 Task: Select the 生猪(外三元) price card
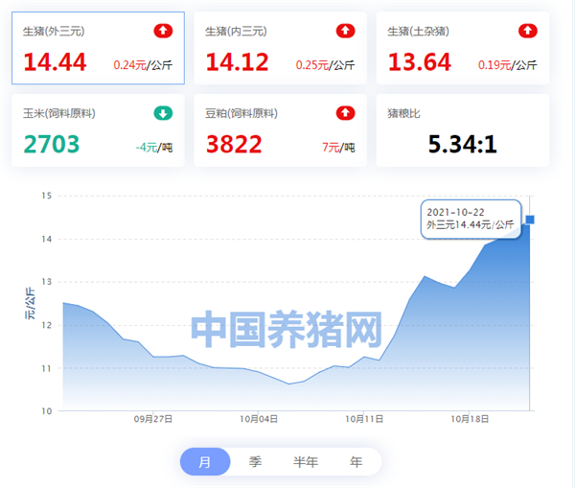(98, 48)
